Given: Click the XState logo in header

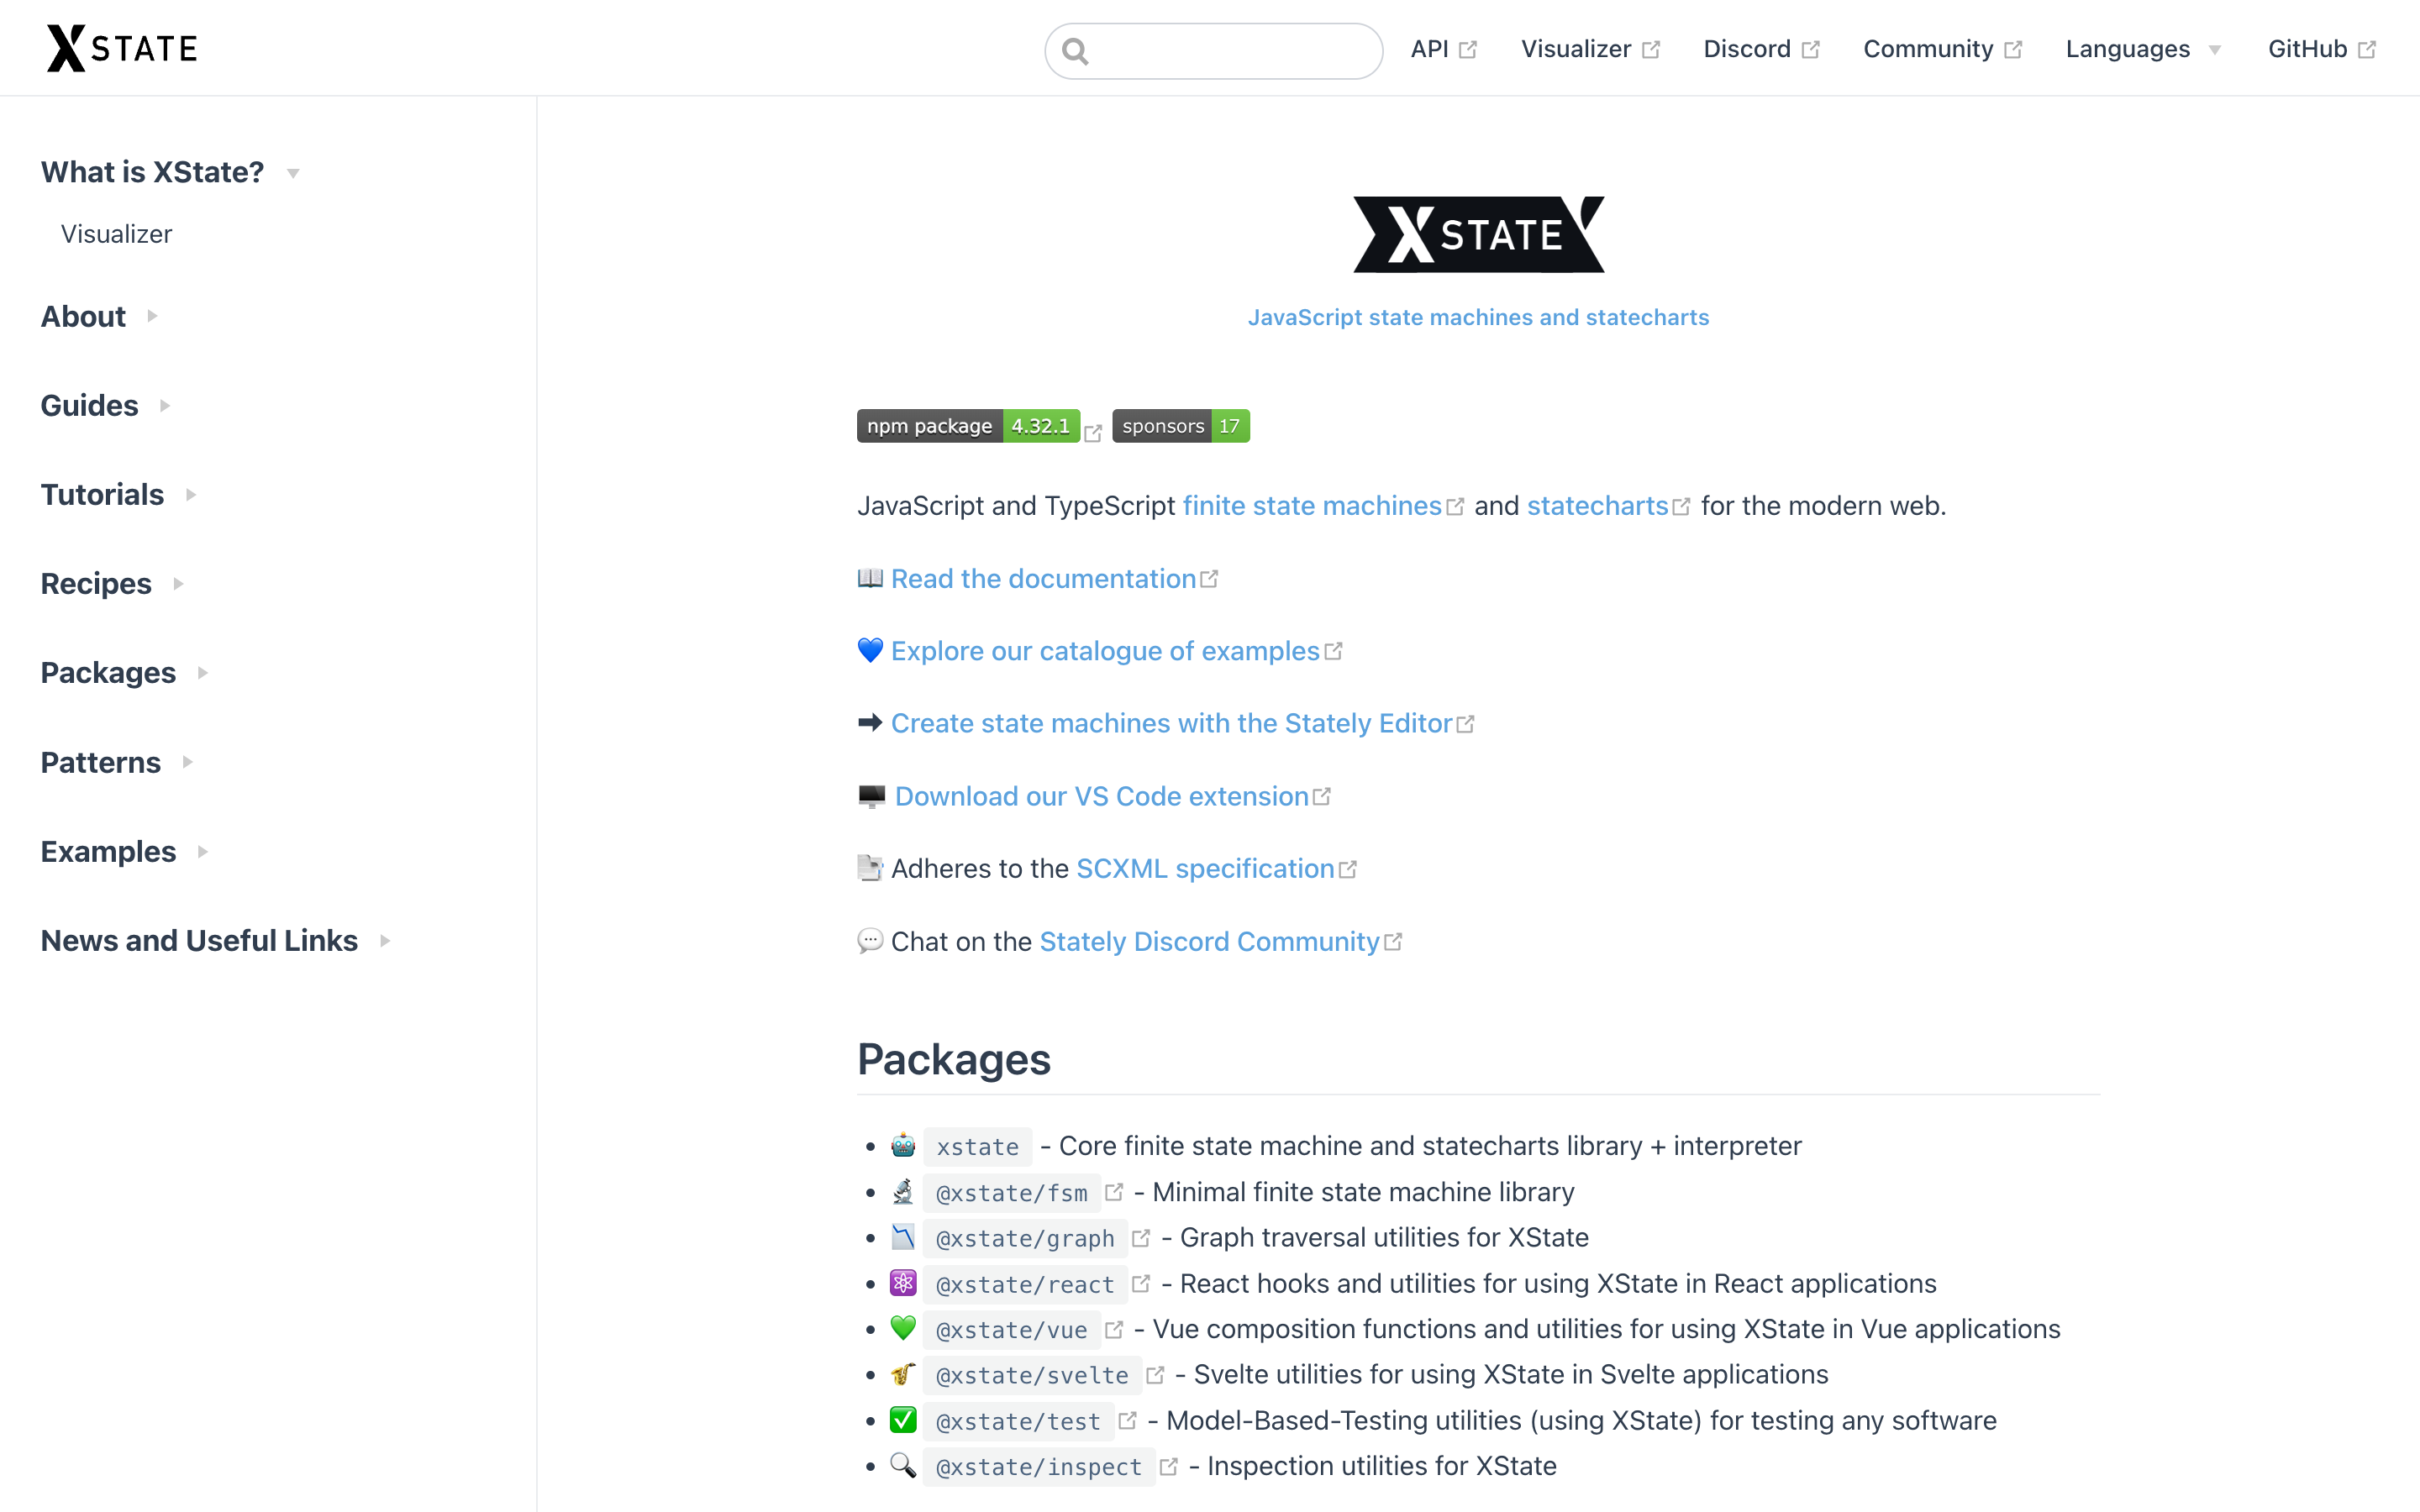Looking at the screenshot, I should point(122,48).
